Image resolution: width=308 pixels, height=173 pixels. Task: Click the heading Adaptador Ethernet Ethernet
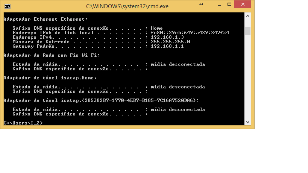[x=46, y=19]
